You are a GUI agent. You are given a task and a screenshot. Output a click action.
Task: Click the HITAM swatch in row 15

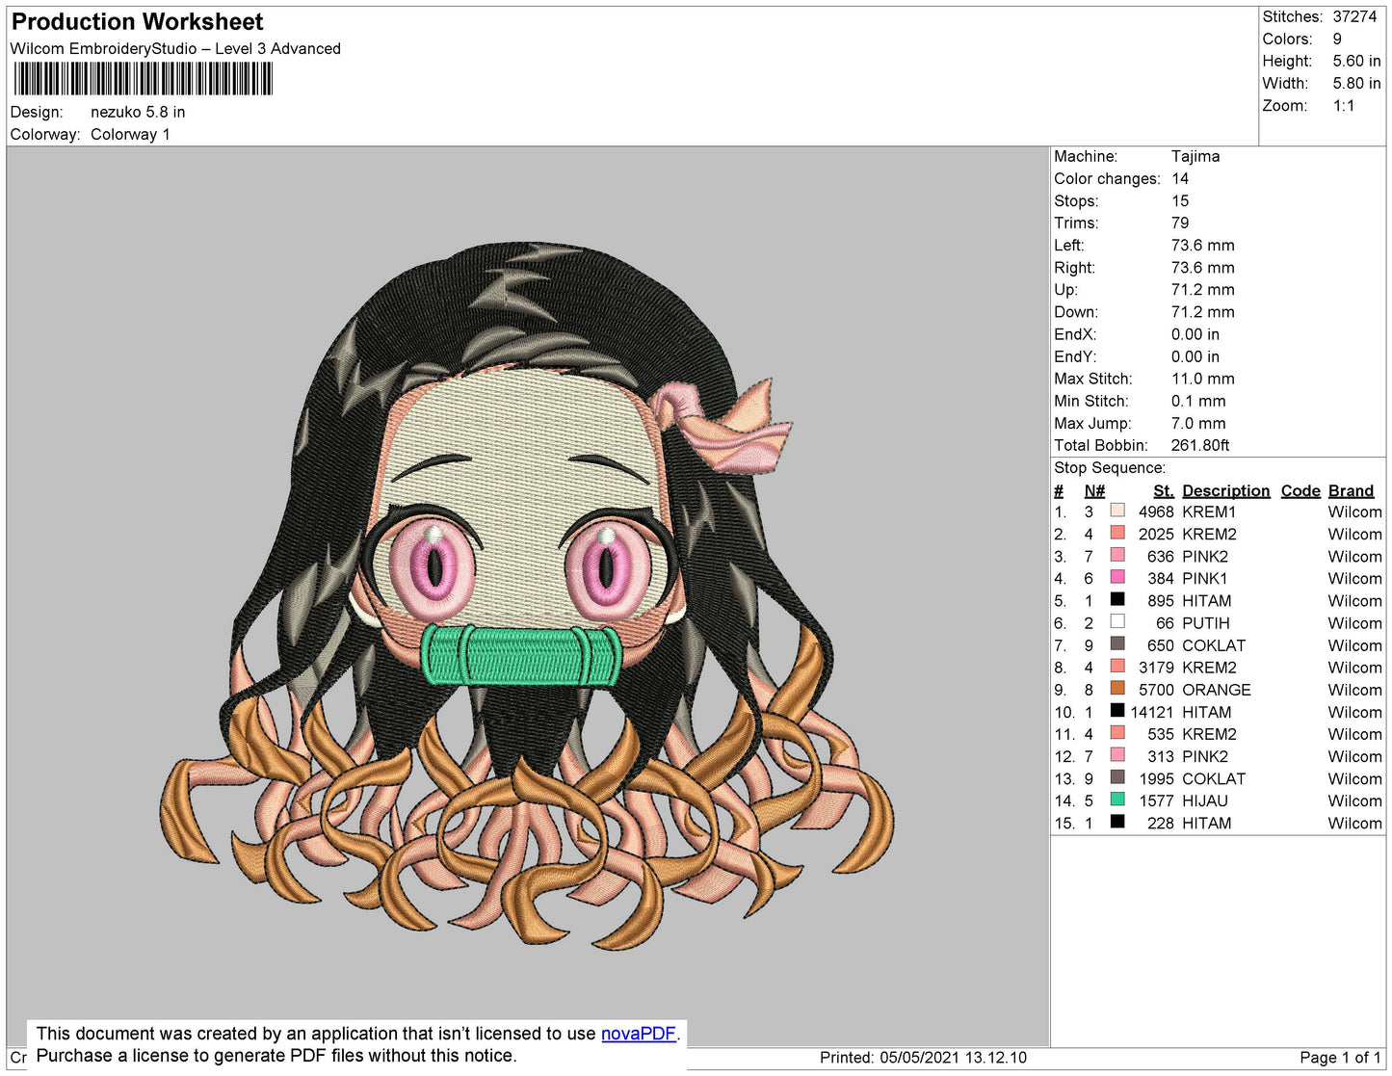click(1117, 822)
